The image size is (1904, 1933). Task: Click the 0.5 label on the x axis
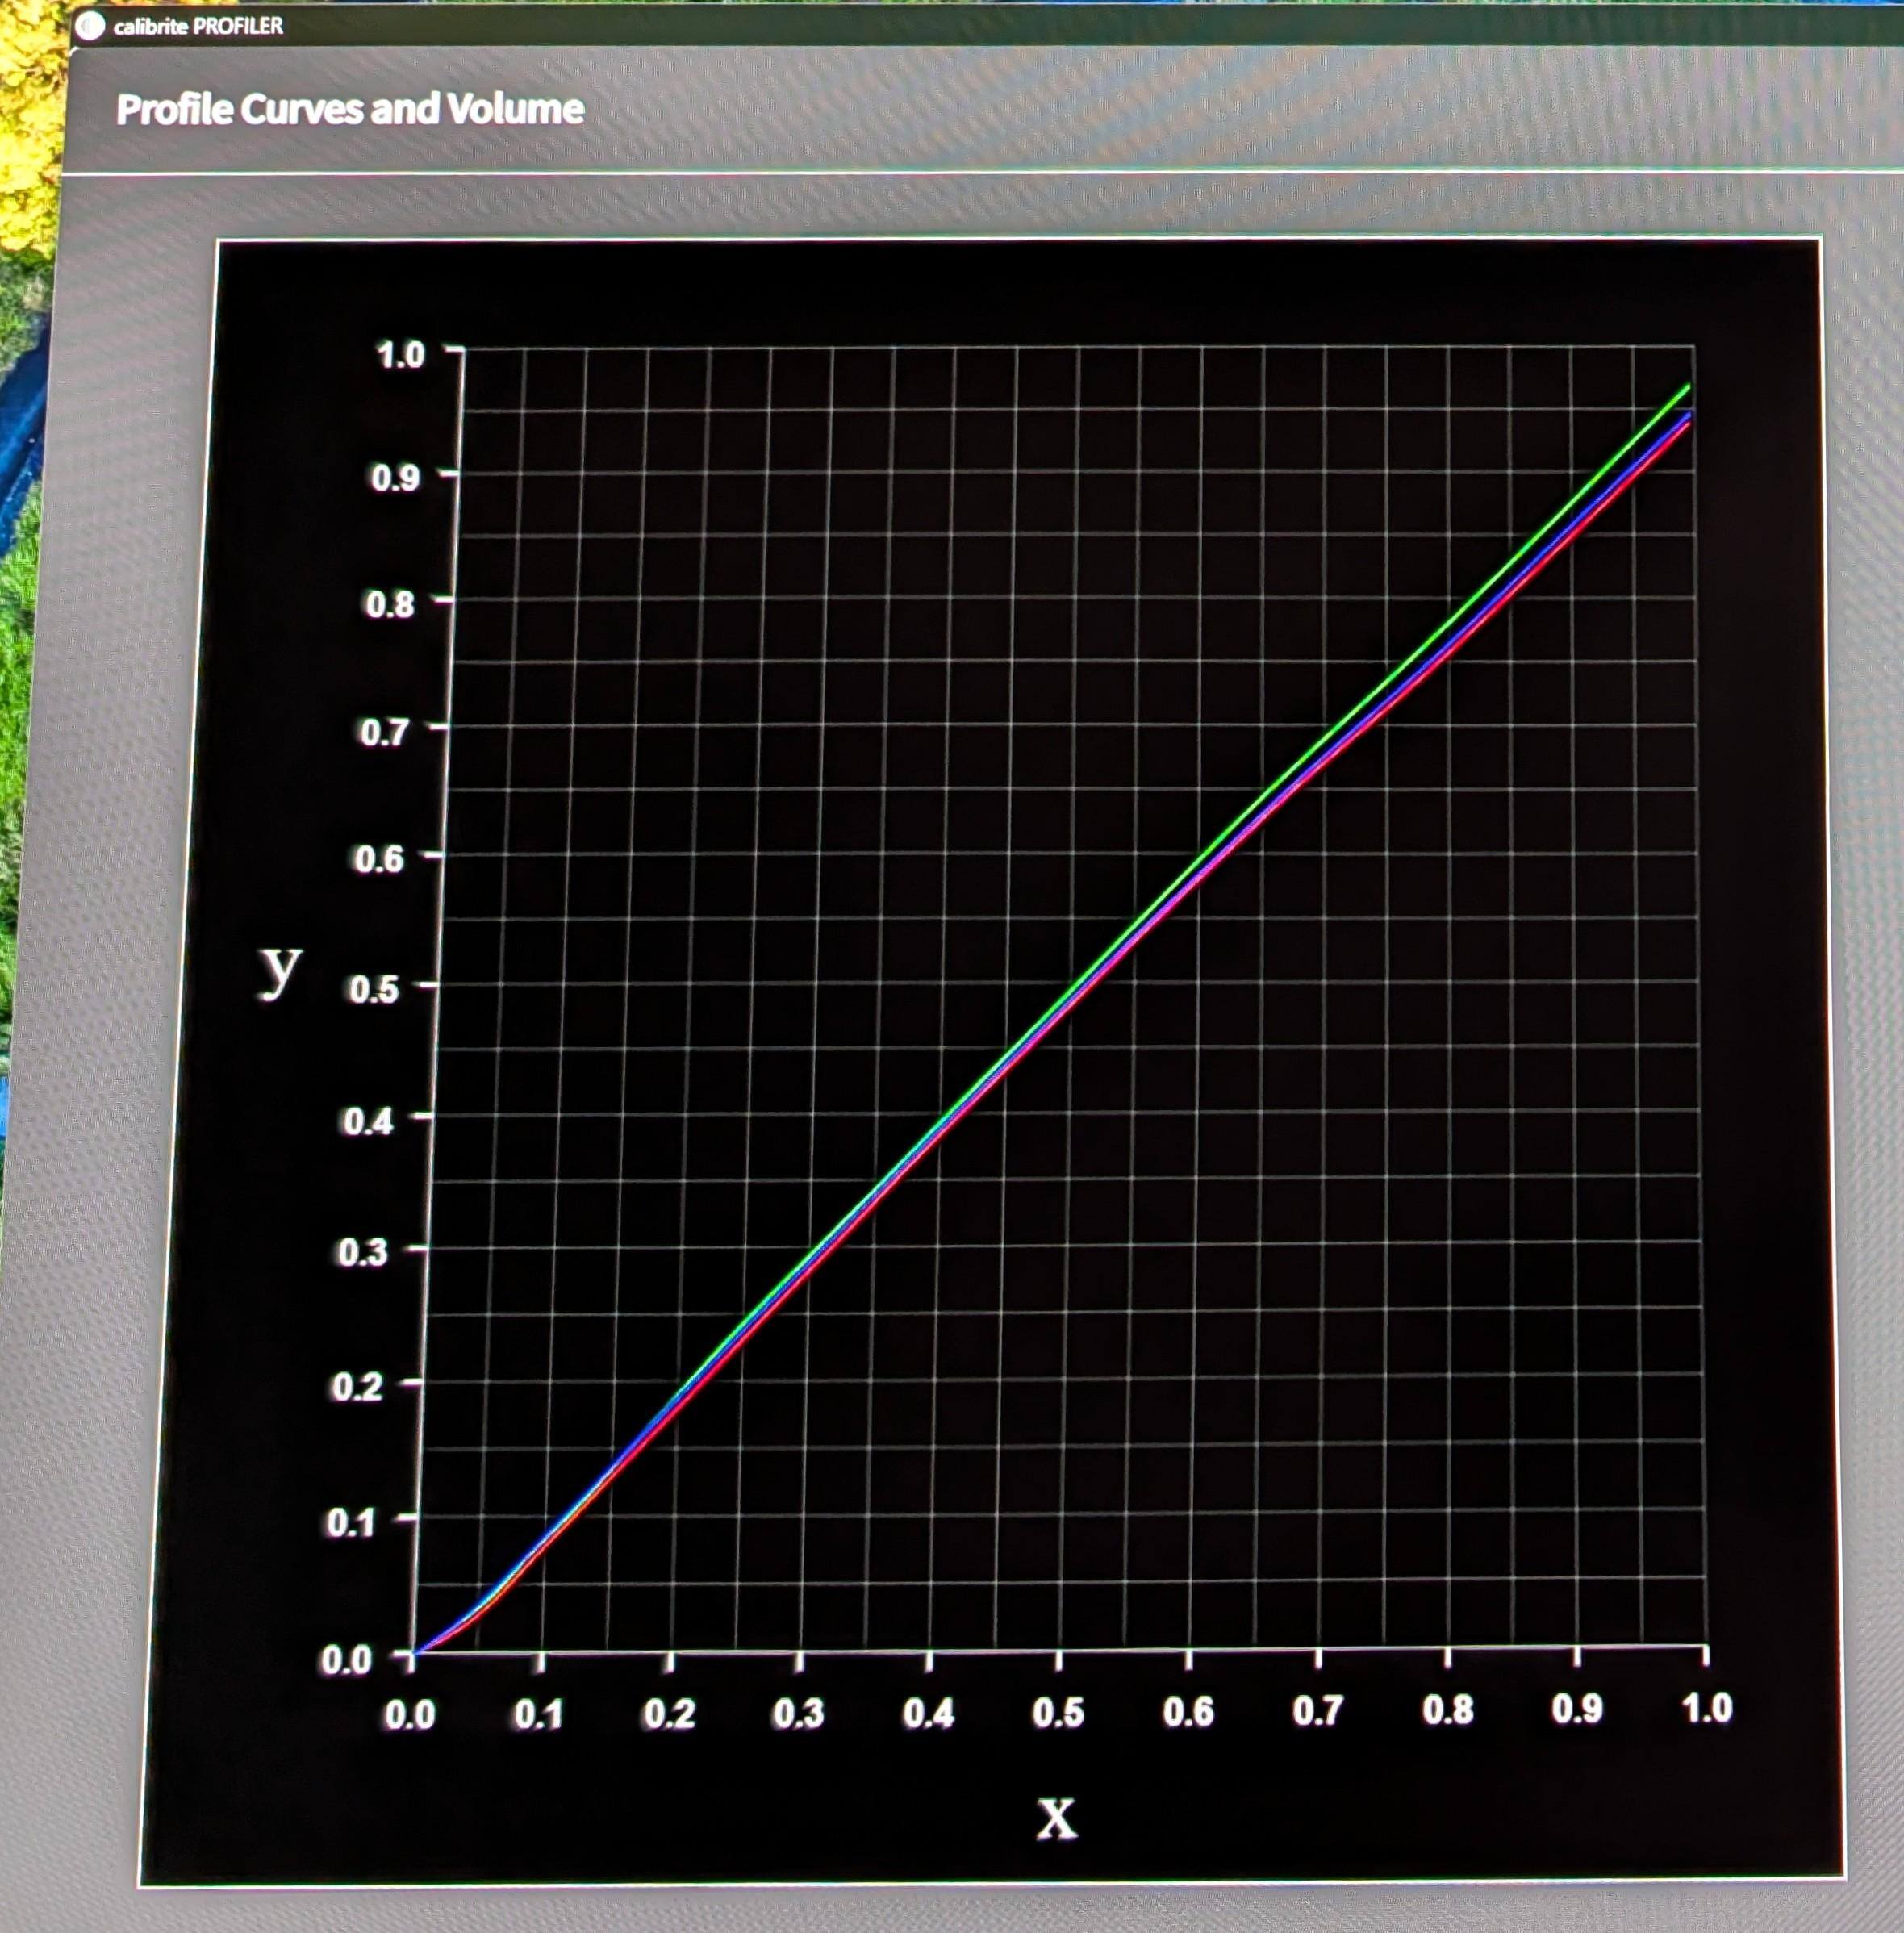1058,1713
